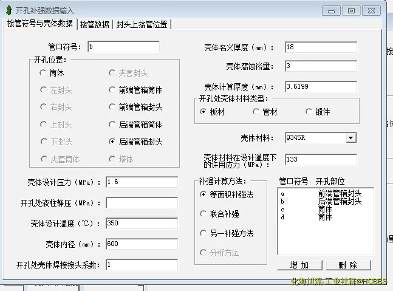Click the app icon in title bar
The height and width of the screenshot is (291, 393).
click(x=9, y=10)
